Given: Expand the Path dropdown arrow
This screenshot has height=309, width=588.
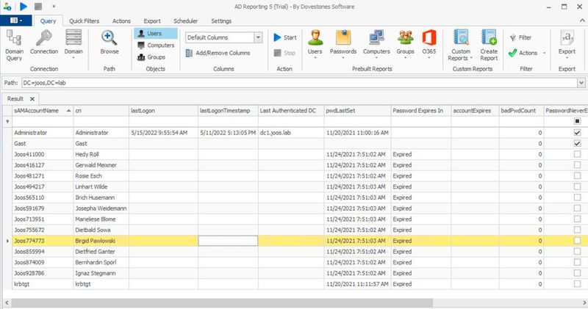Looking at the screenshot, I should pos(581,83).
